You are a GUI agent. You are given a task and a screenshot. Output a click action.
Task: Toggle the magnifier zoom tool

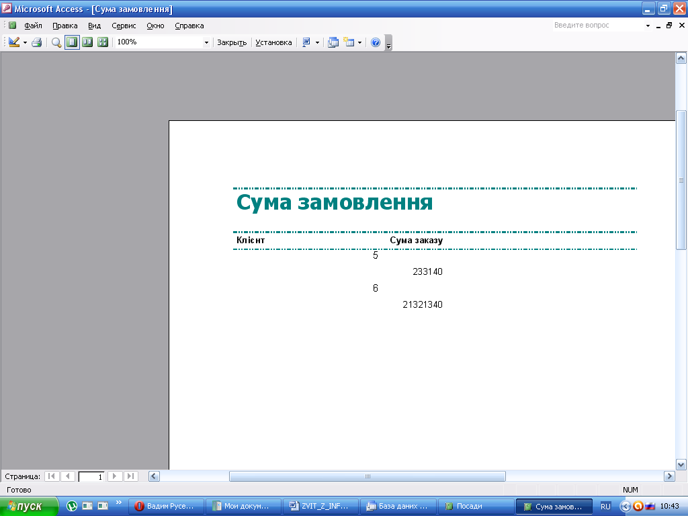tap(56, 42)
